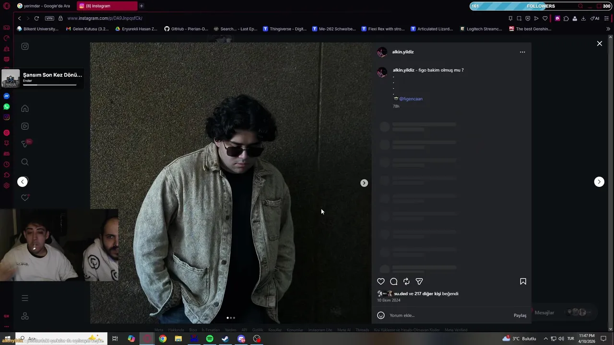Open the 'Gelen Kutusu' Gmail bookmark
This screenshot has width=614, height=345.
click(87, 29)
